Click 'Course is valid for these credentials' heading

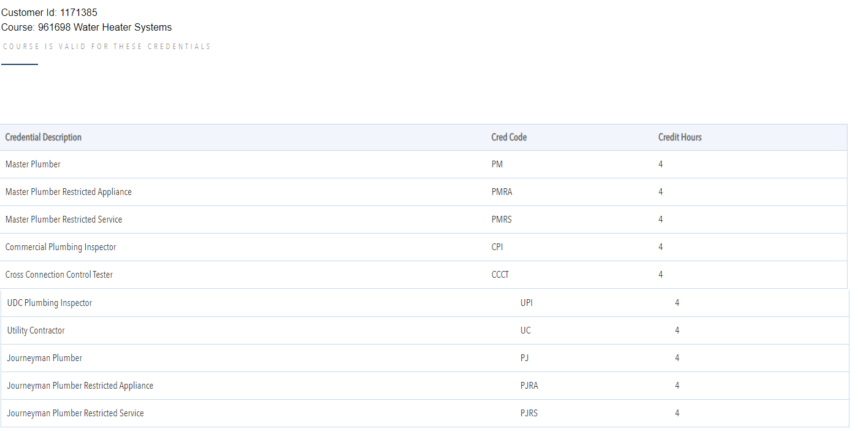pyautogui.click(x=107, y=47)
